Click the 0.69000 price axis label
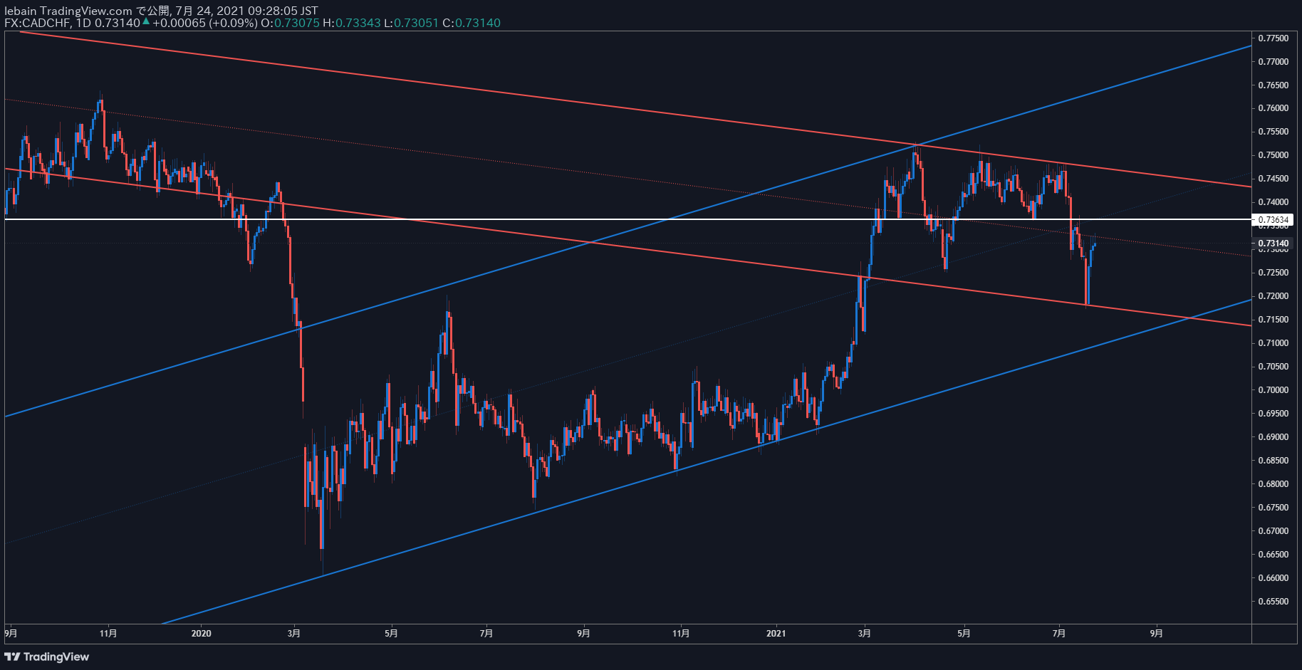 [x=1274, y=437]
